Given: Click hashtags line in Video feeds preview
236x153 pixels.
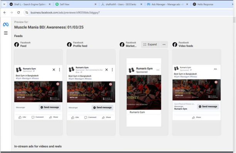Looking at the screenshot, I should [x=185, y=77].
